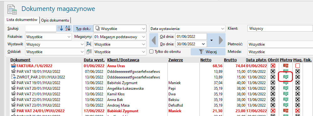
Task: Select the PAR VAT 18/01/JYUU/2022 document icon
Action: point(13,71)
